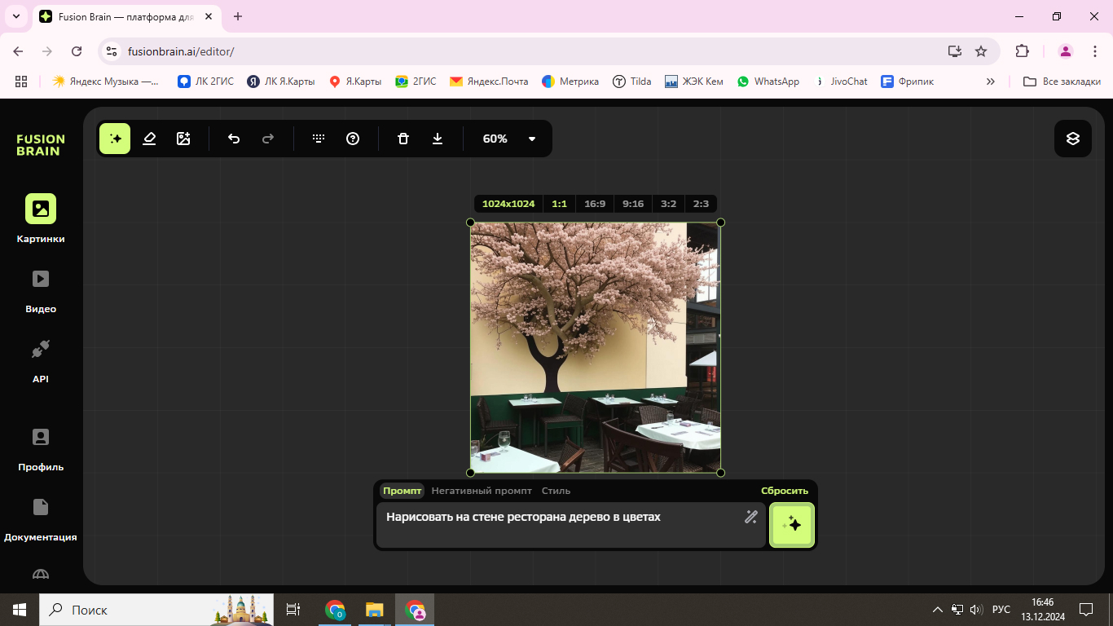Open File Explorer from taskbar
The image size is (1113, 626).
click(x=375, y=610)
